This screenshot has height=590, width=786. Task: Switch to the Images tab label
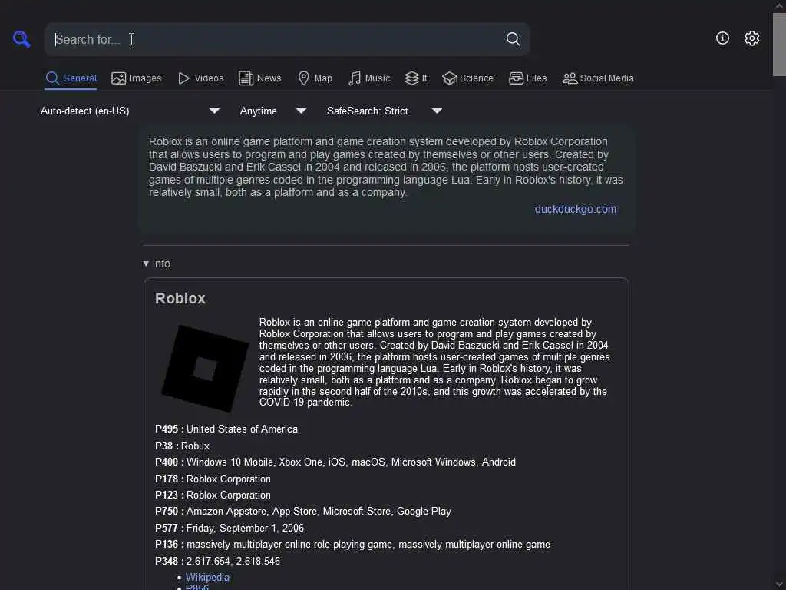(x=145, y=78)
